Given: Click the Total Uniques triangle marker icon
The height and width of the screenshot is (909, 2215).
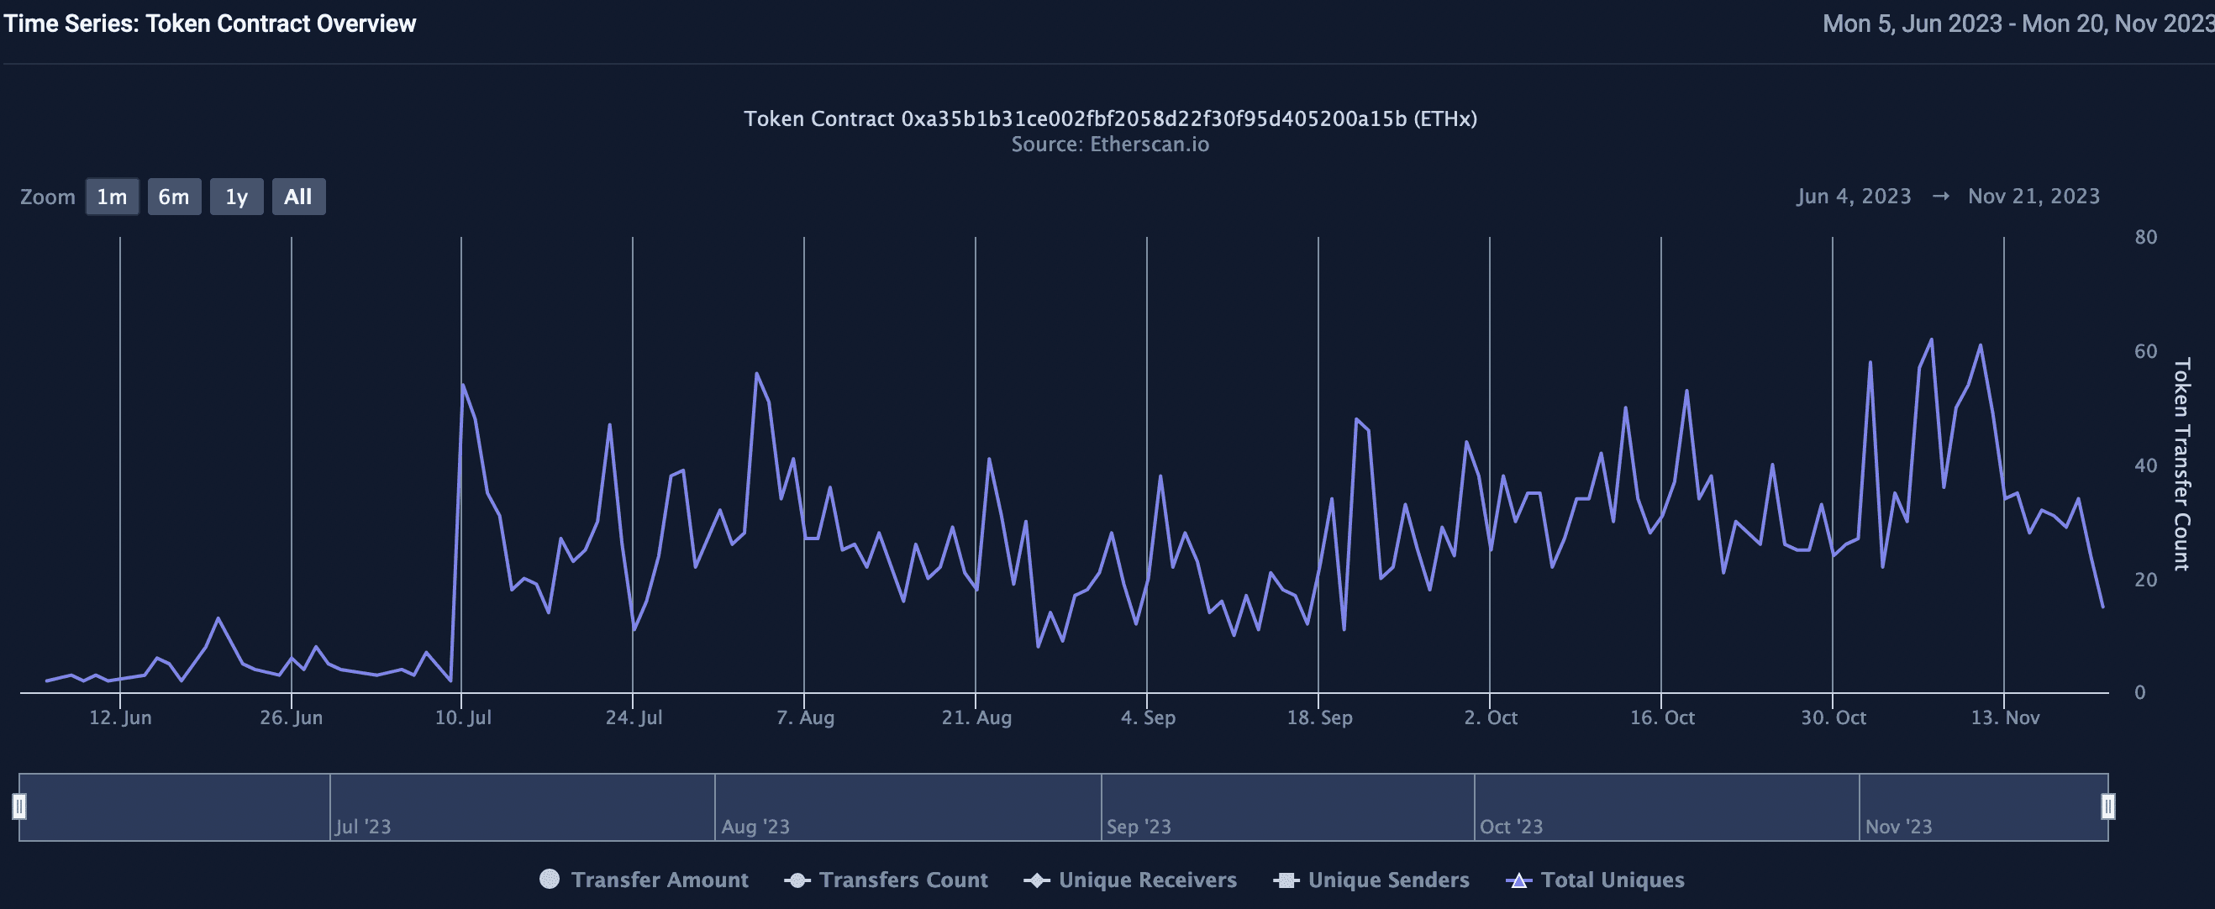Looking at the screenshot, I should click(1518, 880).
